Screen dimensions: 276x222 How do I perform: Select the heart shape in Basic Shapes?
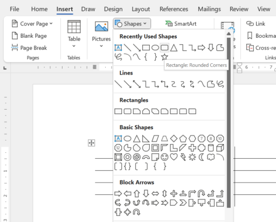coord(174,157)
